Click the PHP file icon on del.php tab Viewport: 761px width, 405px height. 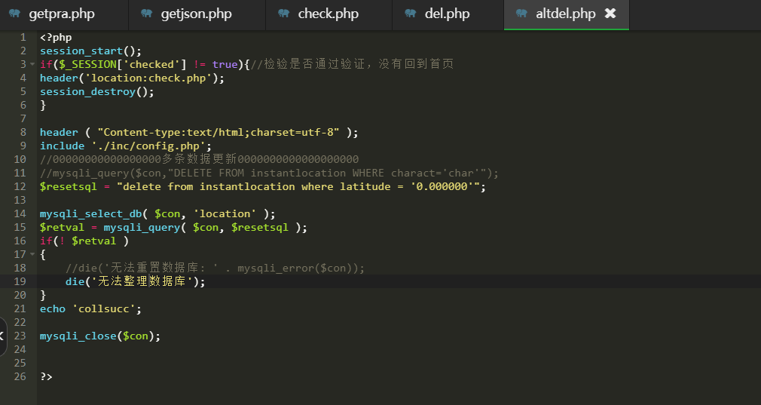410,14
